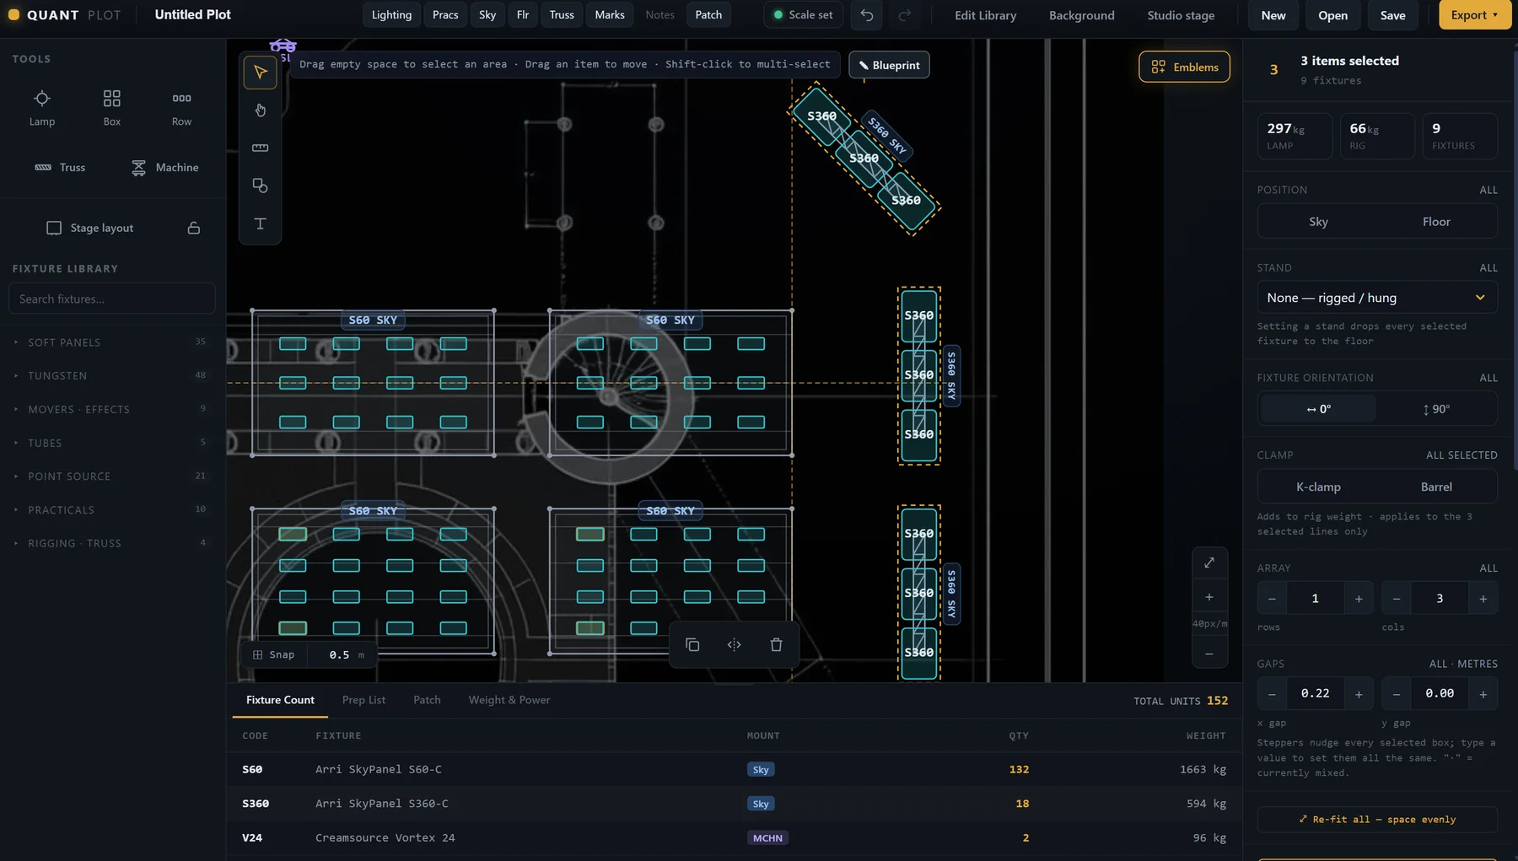The width and height of the screenshot is (1518, 861).
Task: Click the Quant Plot logo dot
Action: pyautogui.click(x=13, y=15)
